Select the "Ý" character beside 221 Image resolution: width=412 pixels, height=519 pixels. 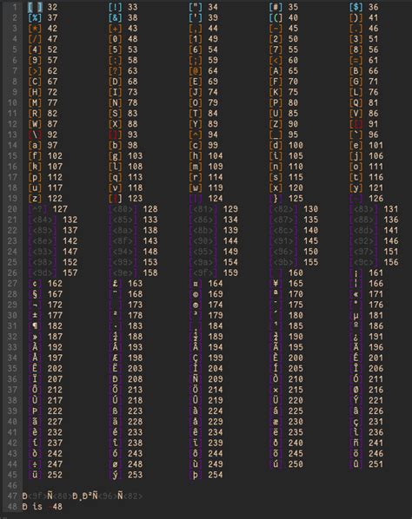coord(356,400)
